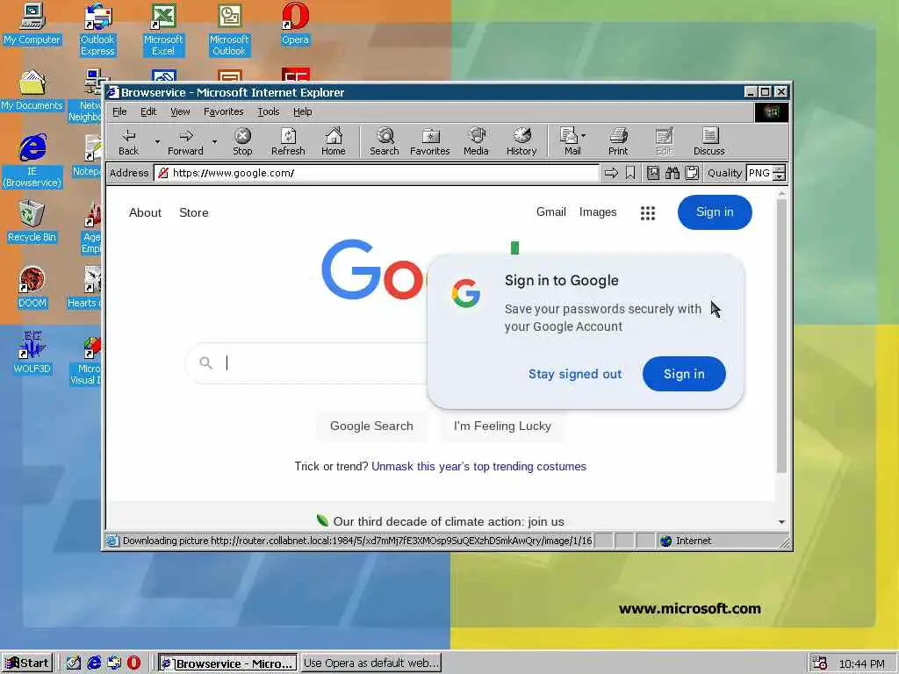Open the Edit menu
899x674 pixels.
point(148,111)
